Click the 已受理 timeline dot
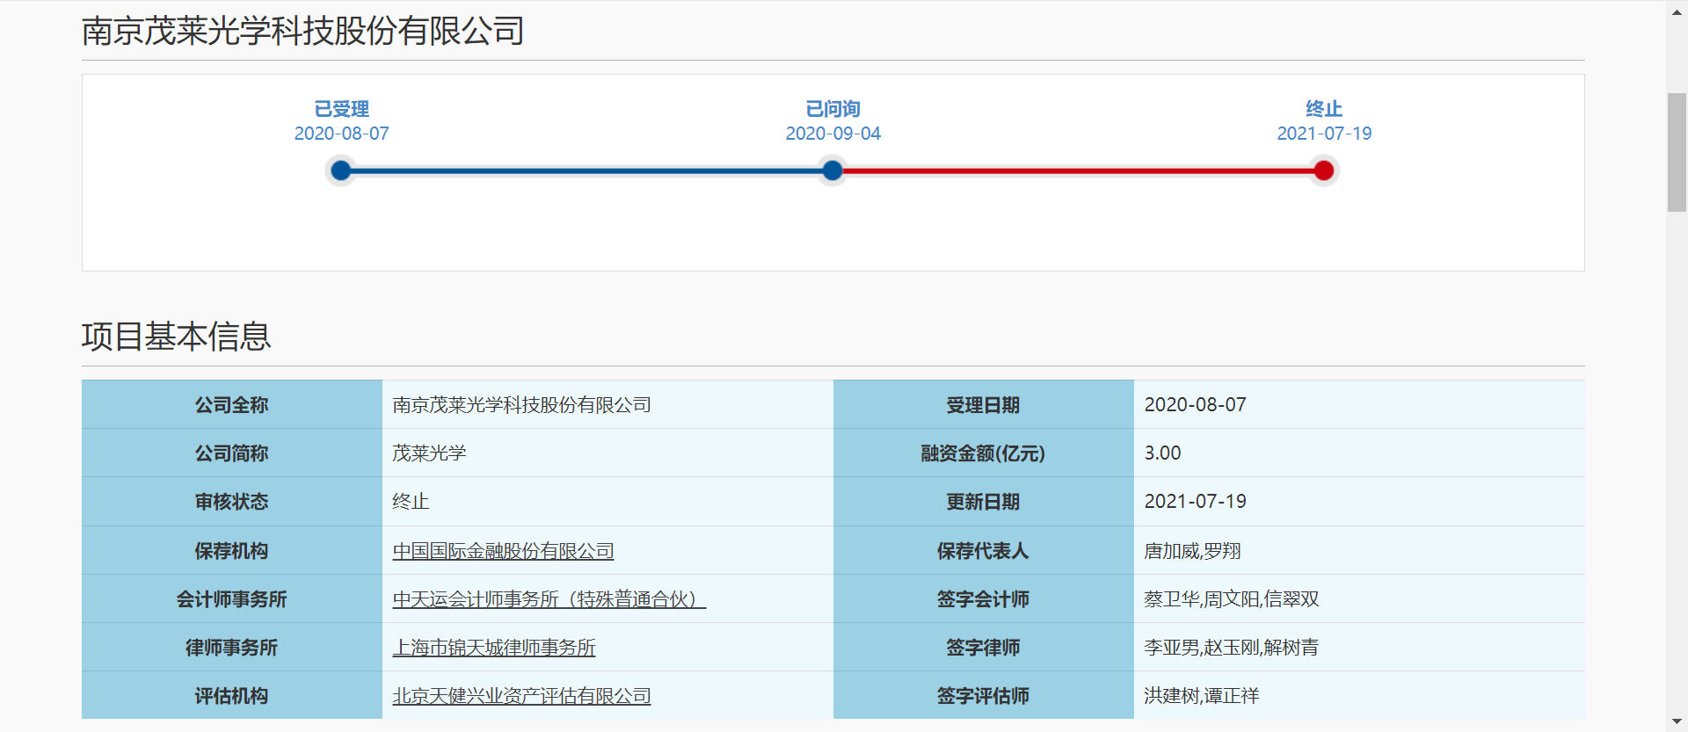 341,170
